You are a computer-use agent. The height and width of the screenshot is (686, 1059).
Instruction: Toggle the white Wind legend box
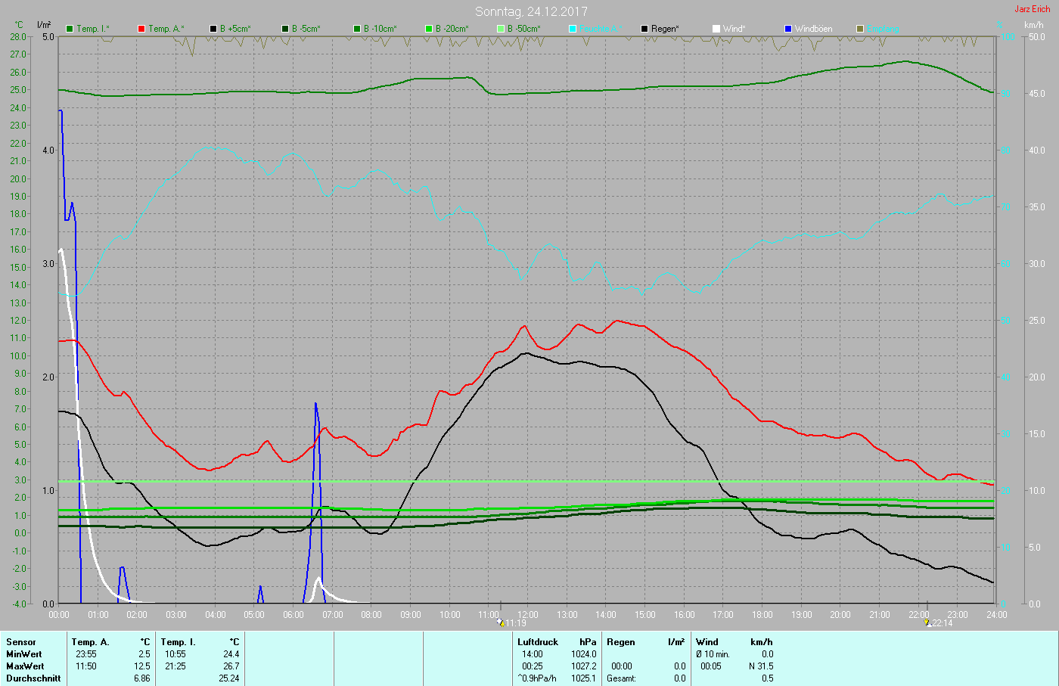pos(716,29)
